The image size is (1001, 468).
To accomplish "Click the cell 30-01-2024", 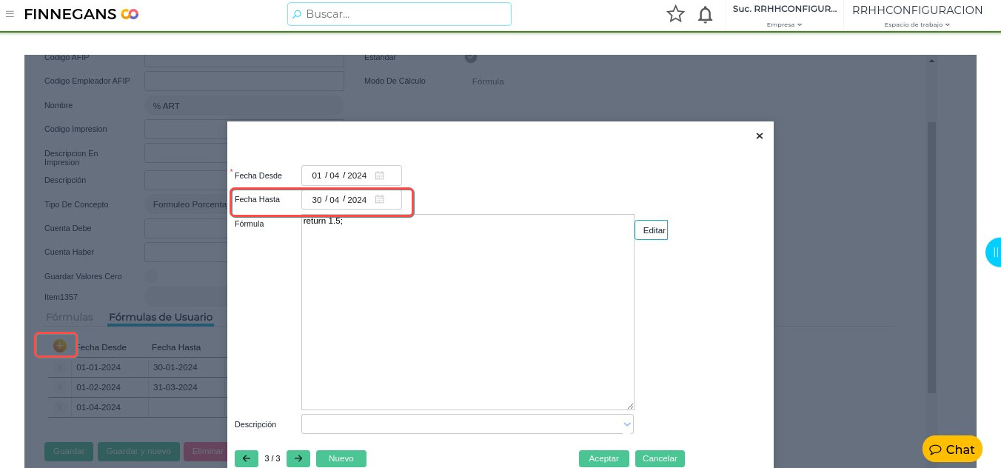I will click(175, 367).
